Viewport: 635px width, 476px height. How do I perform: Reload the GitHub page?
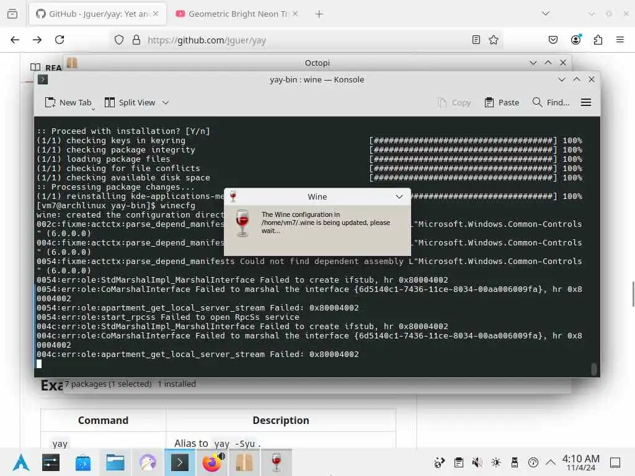pos(60,40)
